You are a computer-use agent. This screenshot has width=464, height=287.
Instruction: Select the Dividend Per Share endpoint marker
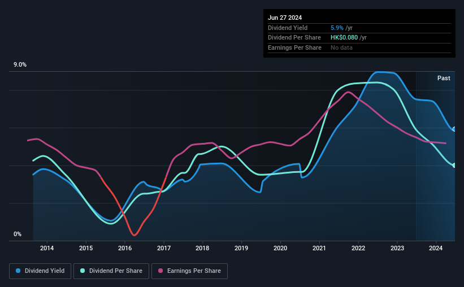[x=454, y=166]
